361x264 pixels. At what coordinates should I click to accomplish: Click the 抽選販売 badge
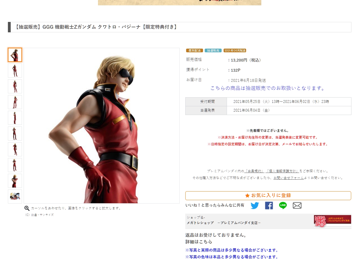(x=213, y=51)
